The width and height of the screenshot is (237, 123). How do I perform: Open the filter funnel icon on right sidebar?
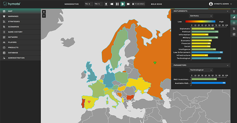click(234, 11)
